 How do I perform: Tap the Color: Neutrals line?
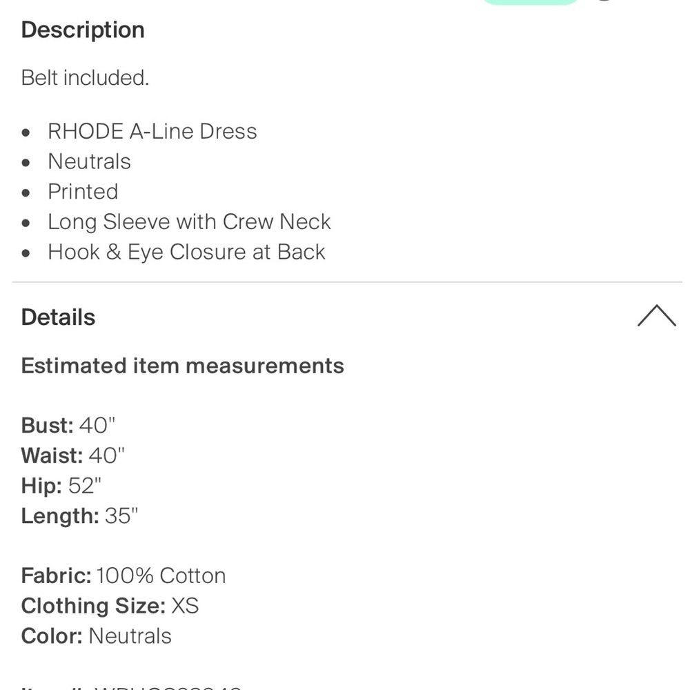coord(97,636)
